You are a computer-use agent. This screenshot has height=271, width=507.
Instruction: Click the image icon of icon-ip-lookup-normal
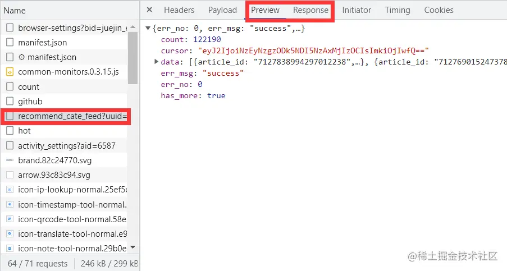(x=10, y=190)
